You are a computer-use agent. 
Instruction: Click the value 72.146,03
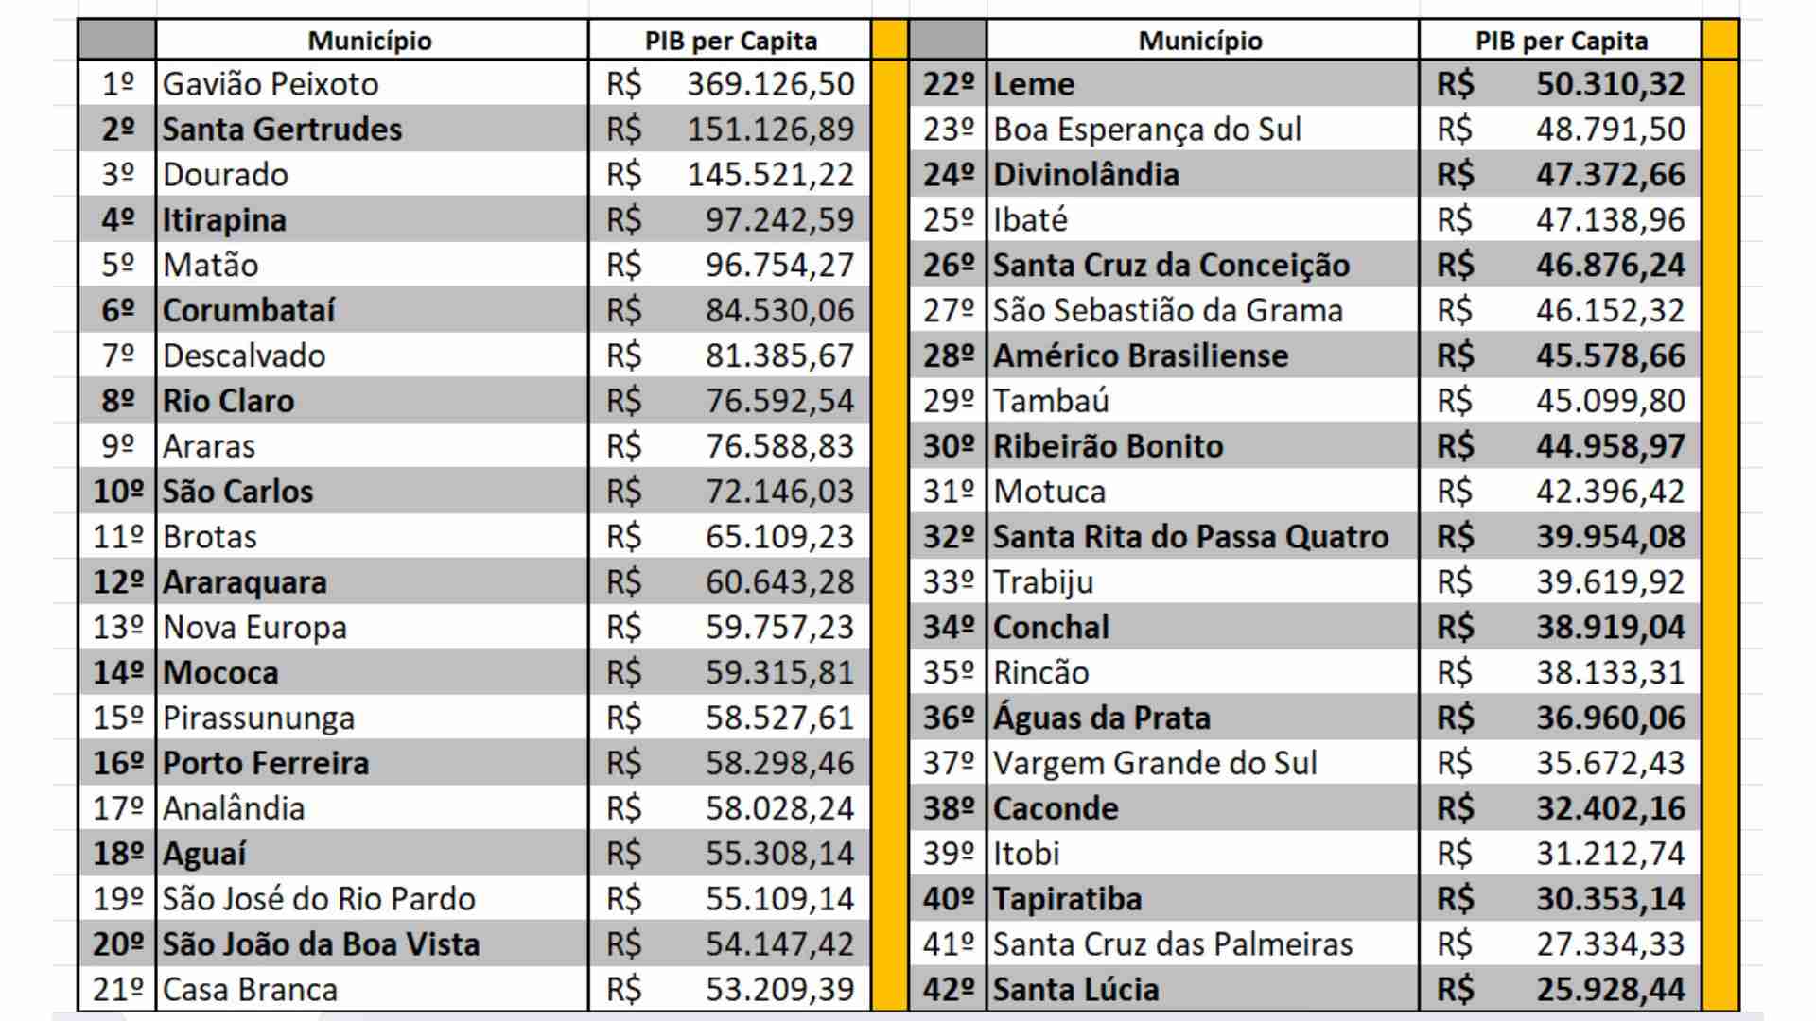pos(779,492)
